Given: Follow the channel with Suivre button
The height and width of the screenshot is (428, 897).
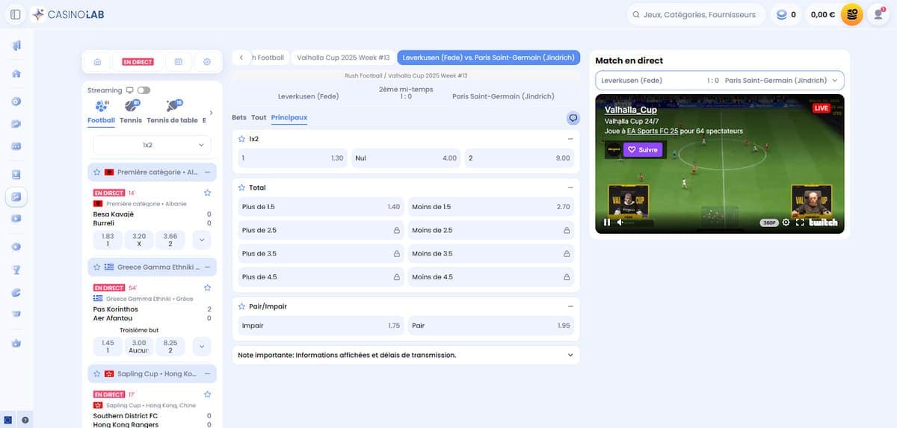Looking at the screenshot, I should pos(643,149).
